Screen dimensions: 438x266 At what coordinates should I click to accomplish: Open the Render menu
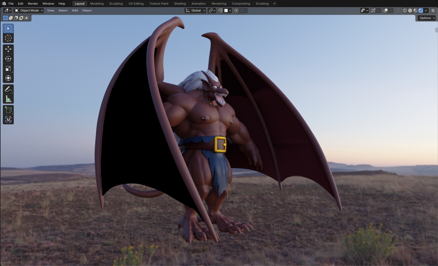coord(33,4)
